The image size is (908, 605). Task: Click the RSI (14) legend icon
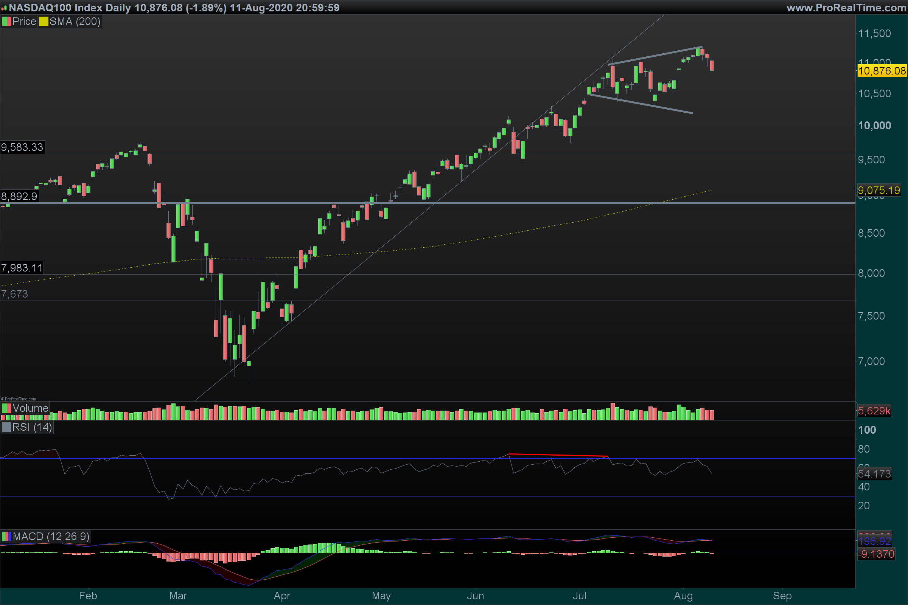pos(6,427)
